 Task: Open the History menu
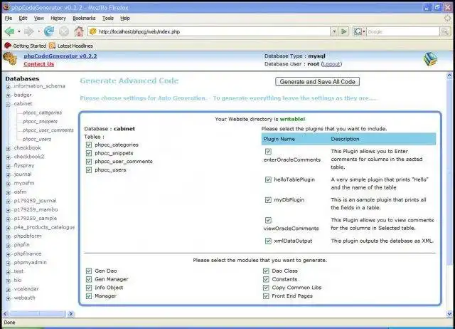58,19
